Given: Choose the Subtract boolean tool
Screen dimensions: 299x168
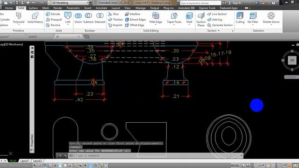Looking at the screenshot, I should [88, 18].
